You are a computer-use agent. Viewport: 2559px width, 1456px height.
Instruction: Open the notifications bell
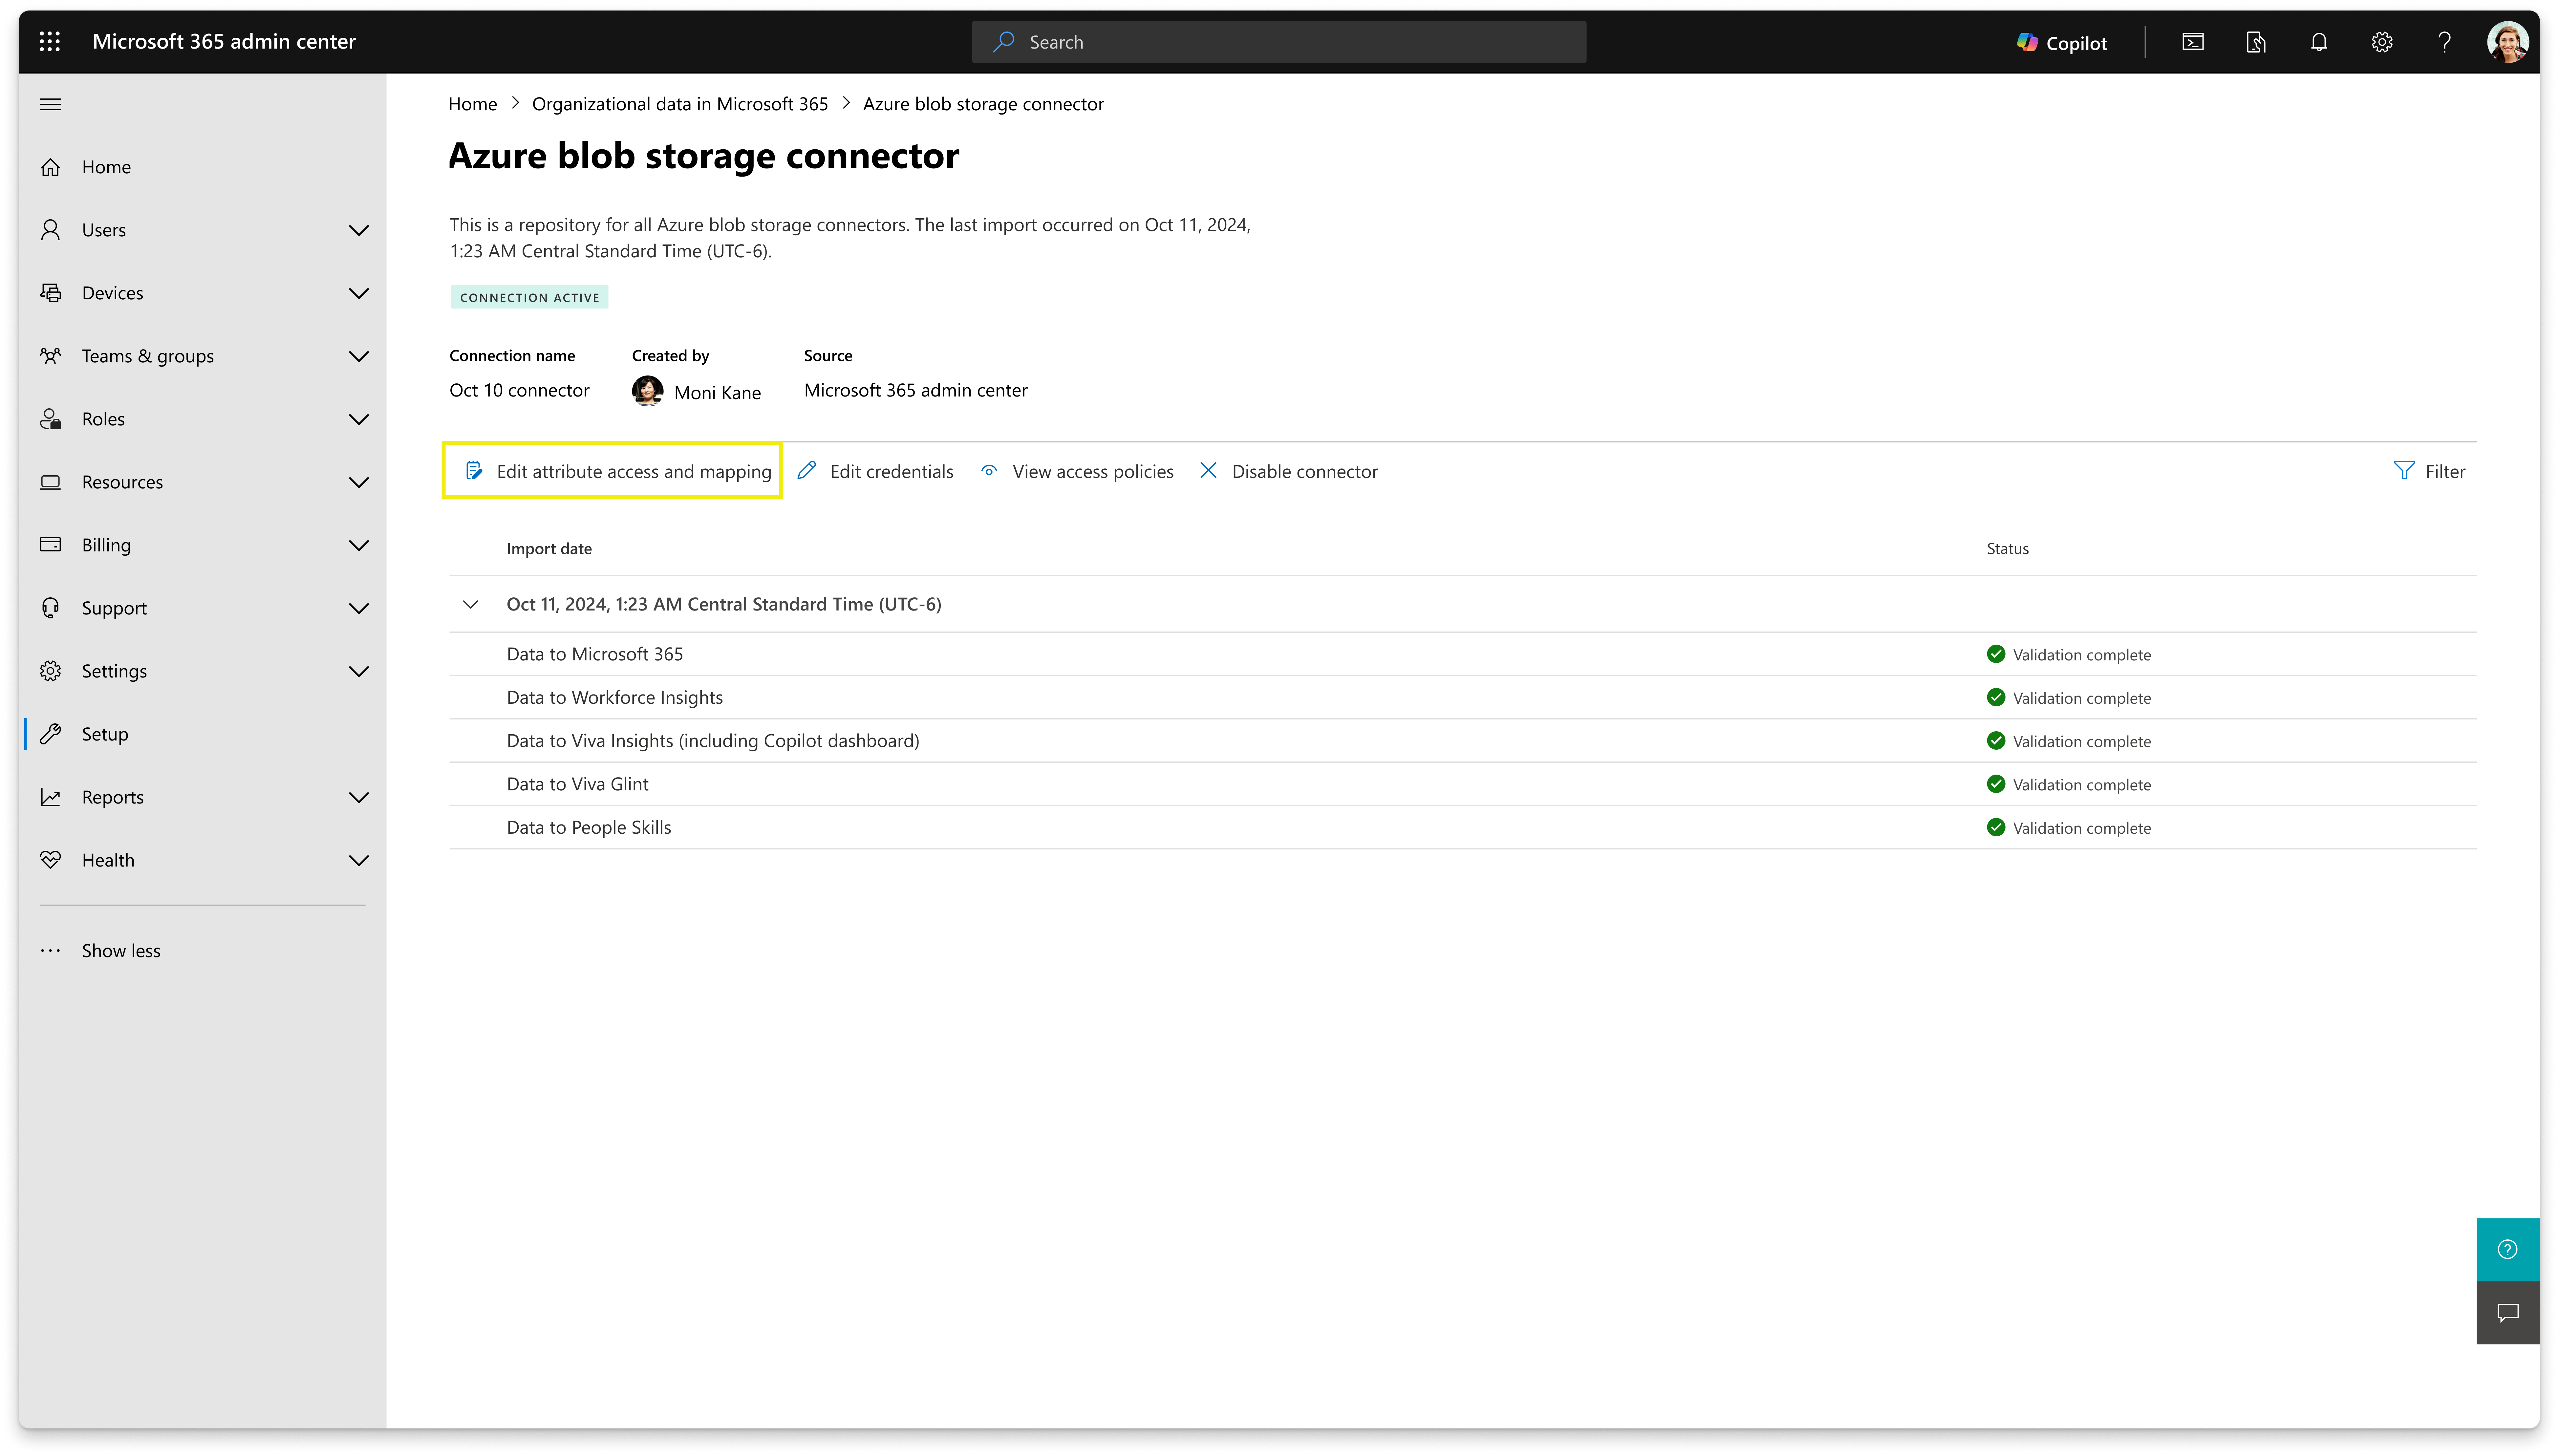point(2318,42)
